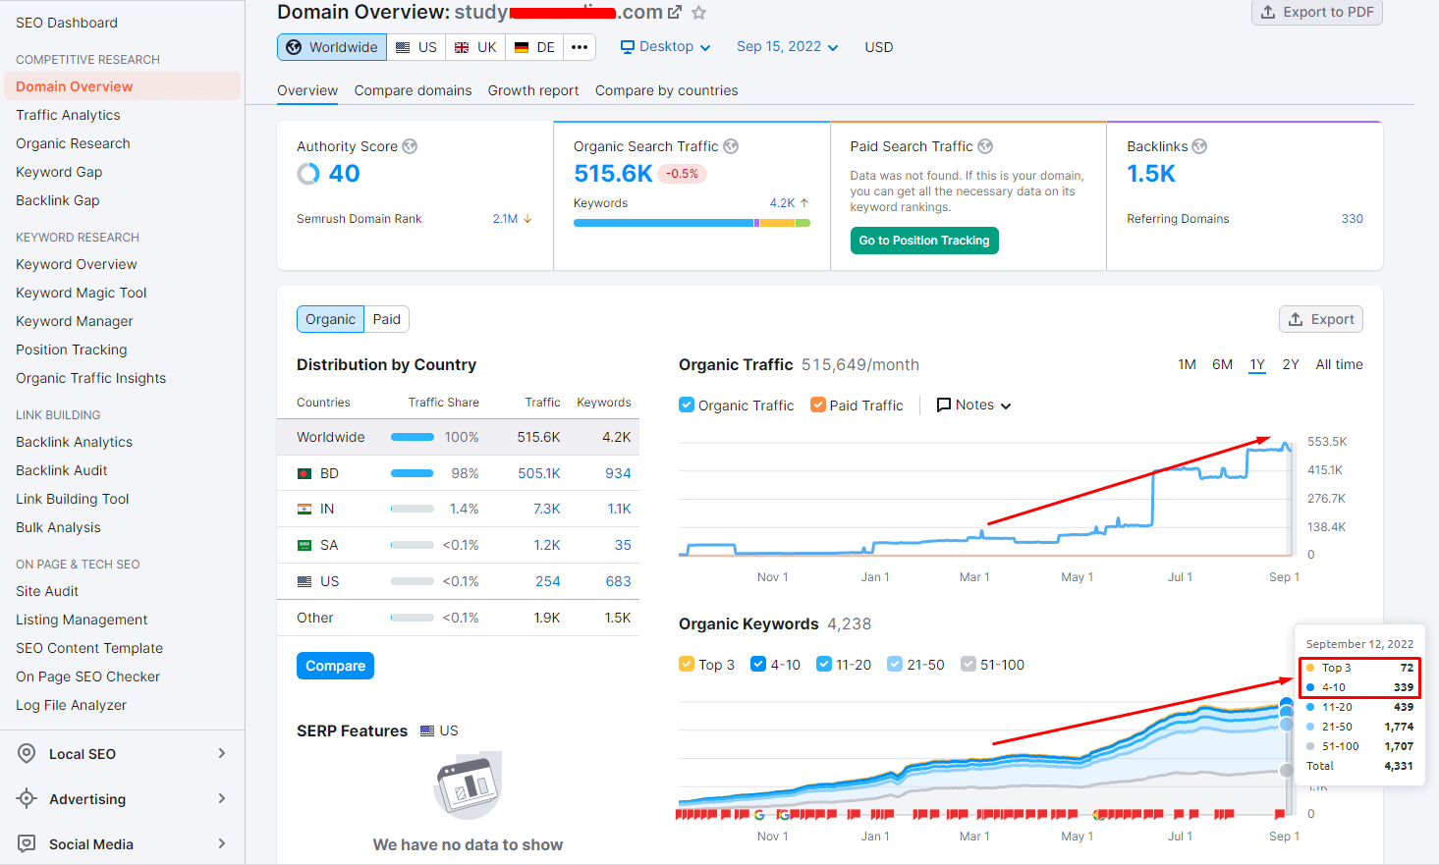Click the Paid Search Traffic info icon
Screen dimensions: 1439x865
pos(985,146)
